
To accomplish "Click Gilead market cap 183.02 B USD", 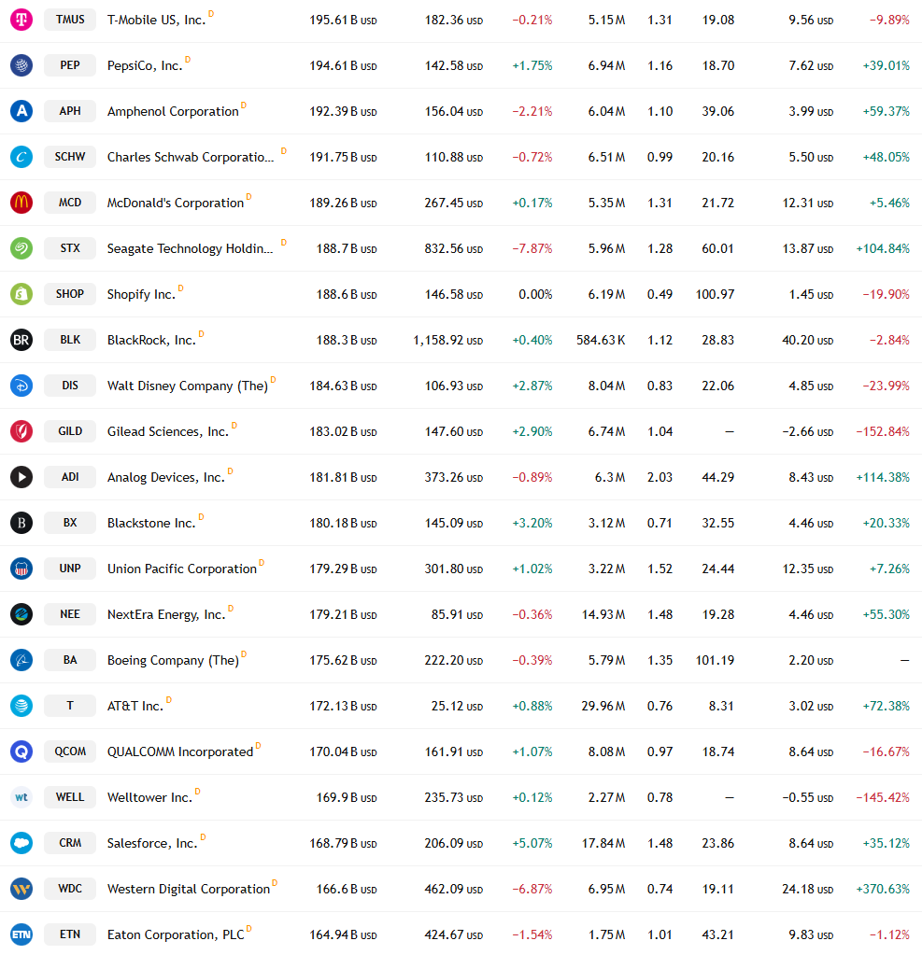I will pos(343,432).
